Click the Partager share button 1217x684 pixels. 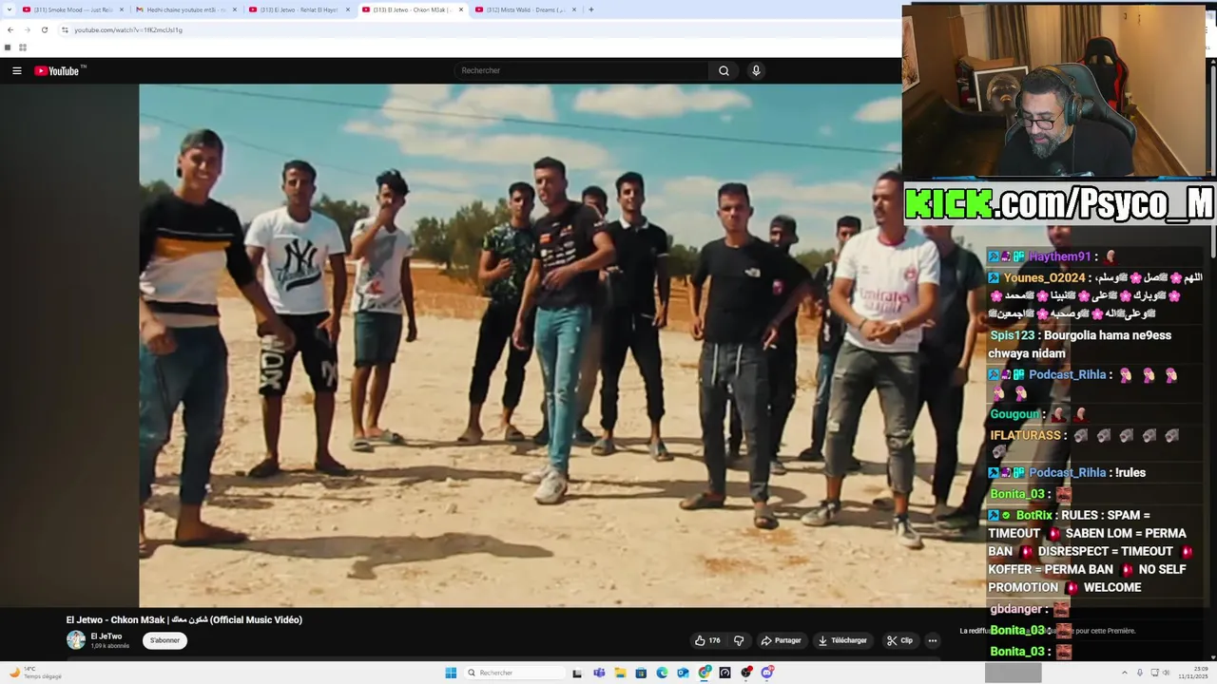[781, 640]
